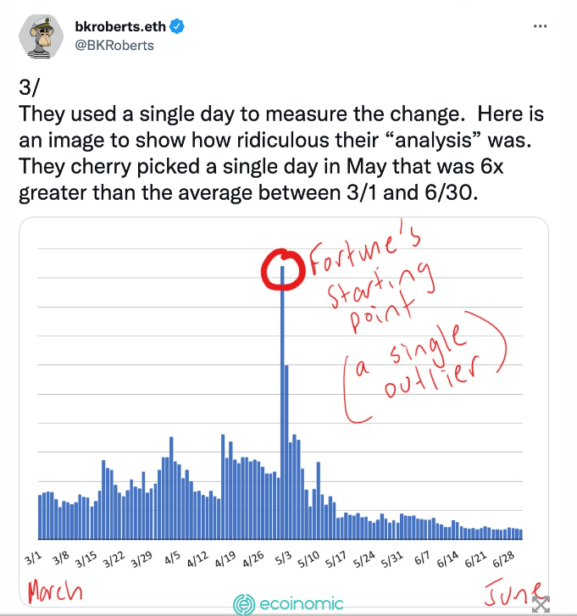Click the tallest bar in the chart

(x=282, y=402)
